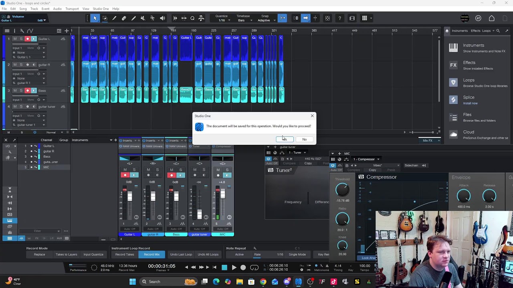
Task: Enable Note Repeat Active
Action: [x=239, y=254]
